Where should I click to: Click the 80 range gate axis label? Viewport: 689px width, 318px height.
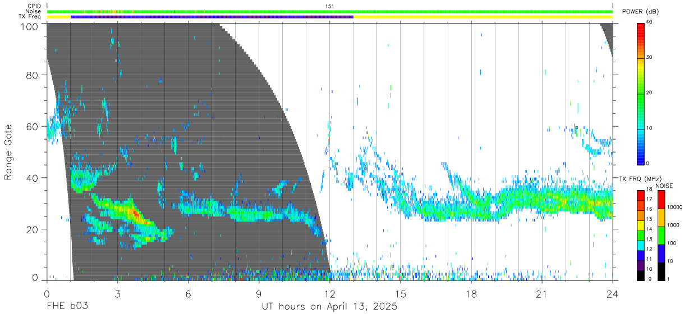click(x=33, y=75)
